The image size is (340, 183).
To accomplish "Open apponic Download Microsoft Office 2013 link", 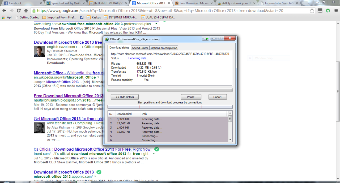I will click(64, 172).
